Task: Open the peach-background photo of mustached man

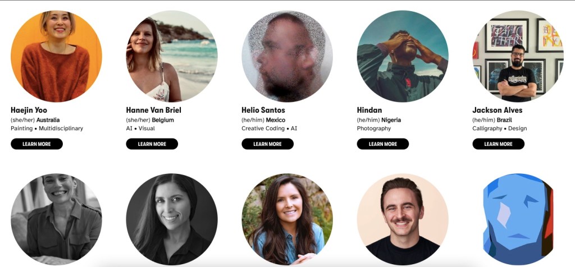Action: (402, 219)
